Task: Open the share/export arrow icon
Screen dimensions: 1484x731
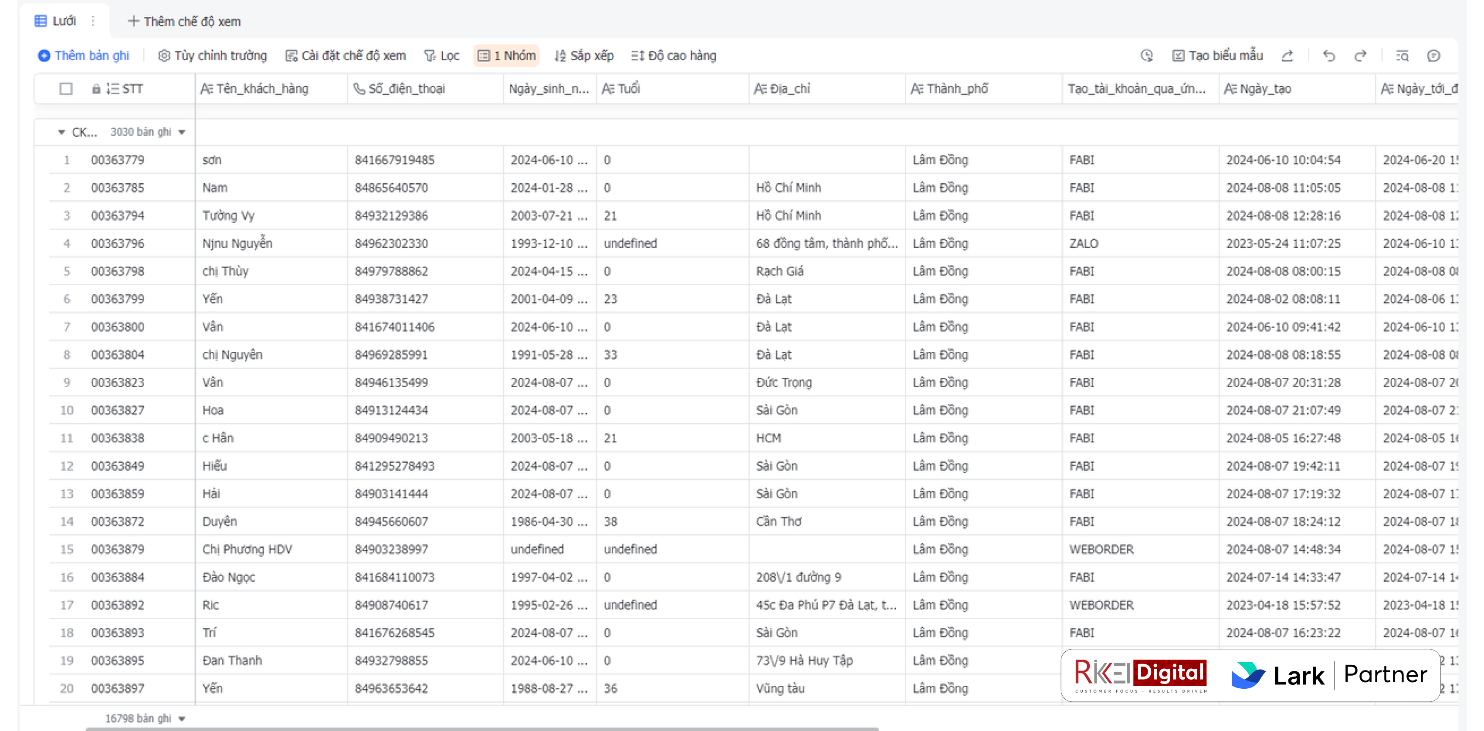Action: pyautogui.click(x=1287, y=56)
